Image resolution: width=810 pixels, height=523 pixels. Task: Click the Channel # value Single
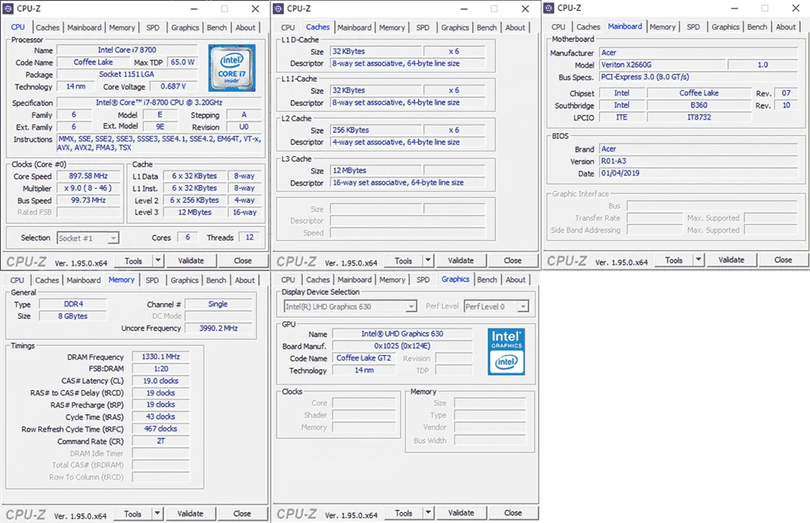pyautogui.click(x=218, y=304)
